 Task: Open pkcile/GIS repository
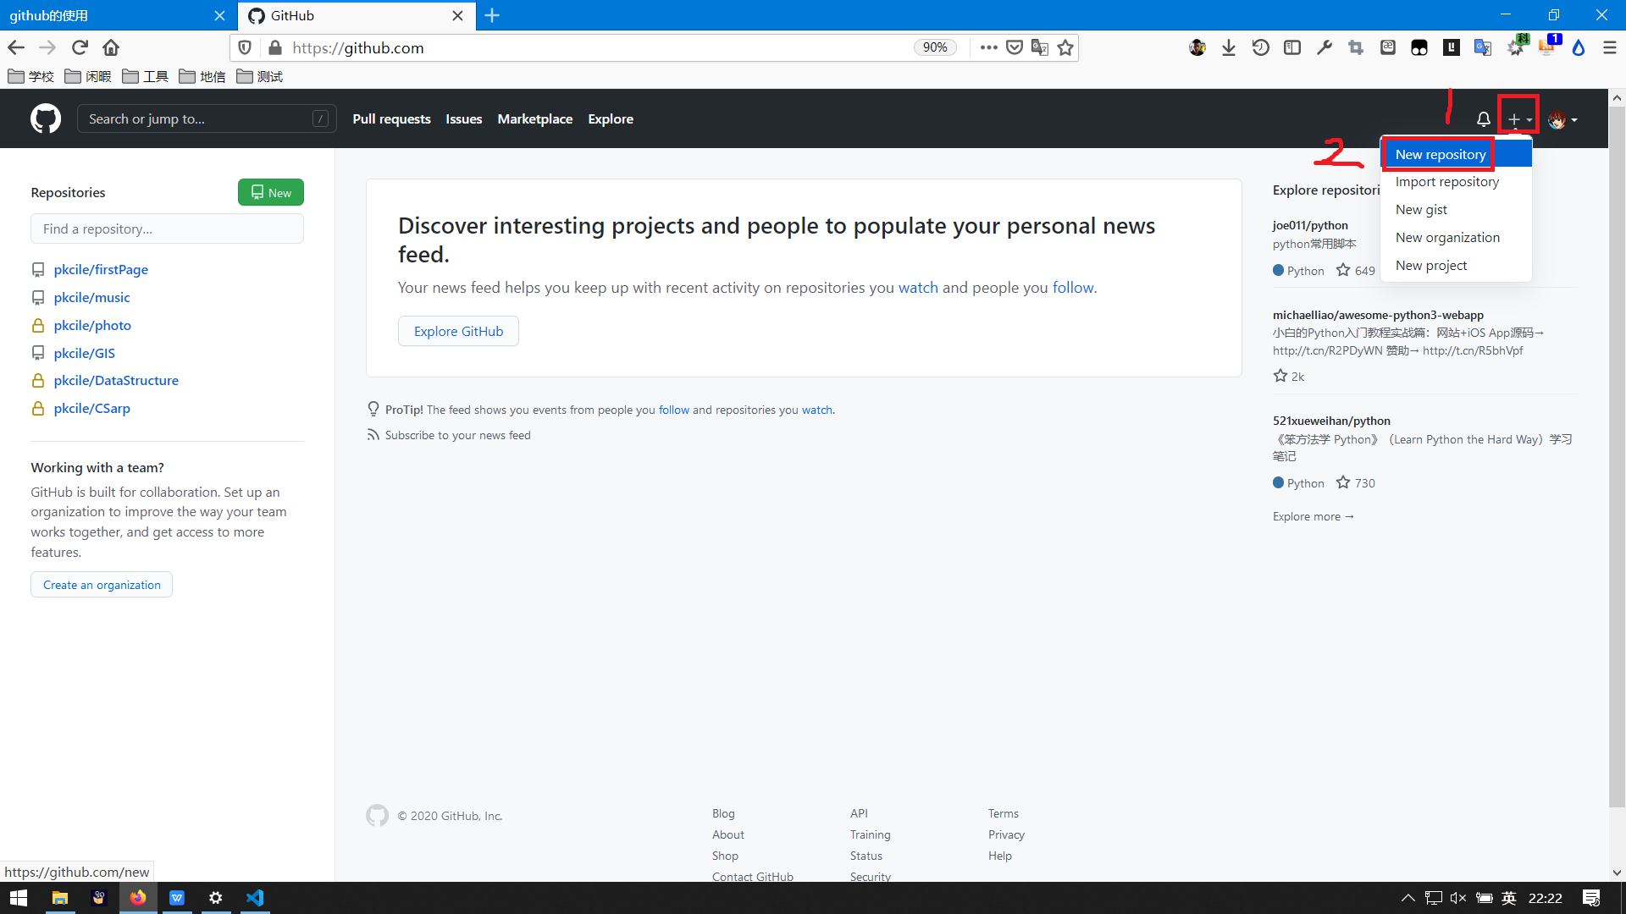tap(85, 353)
